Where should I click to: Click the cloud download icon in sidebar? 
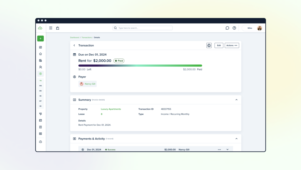[x=41, y=142]
